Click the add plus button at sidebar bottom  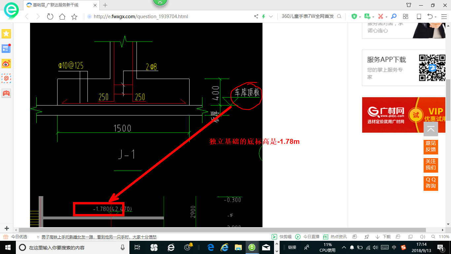[7, 228]
